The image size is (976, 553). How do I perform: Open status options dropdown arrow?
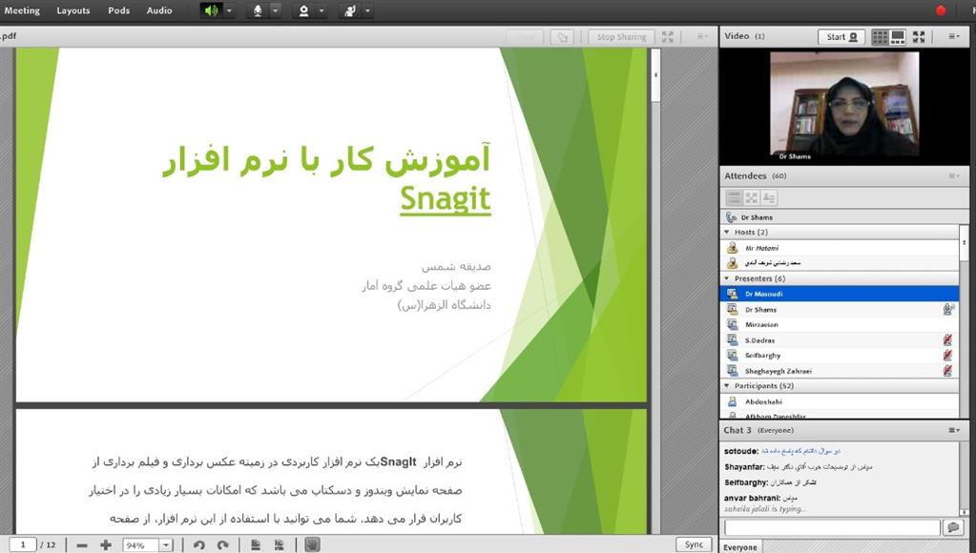367,10
